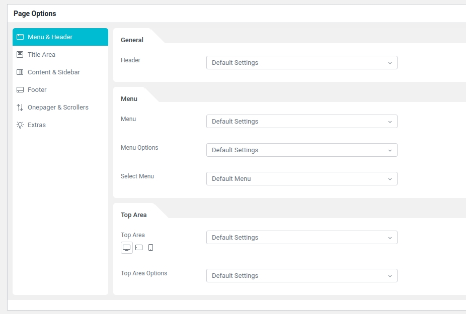Switch to mobile device view for Top Area
Image resolution: width=466 pixels, height=314 pixels.
(x=150, y=248)
